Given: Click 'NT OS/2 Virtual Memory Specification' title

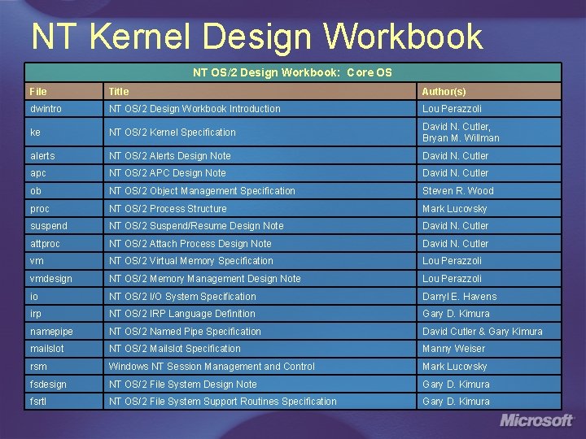Looking at the screenshot, I should (x=191, y=261).
